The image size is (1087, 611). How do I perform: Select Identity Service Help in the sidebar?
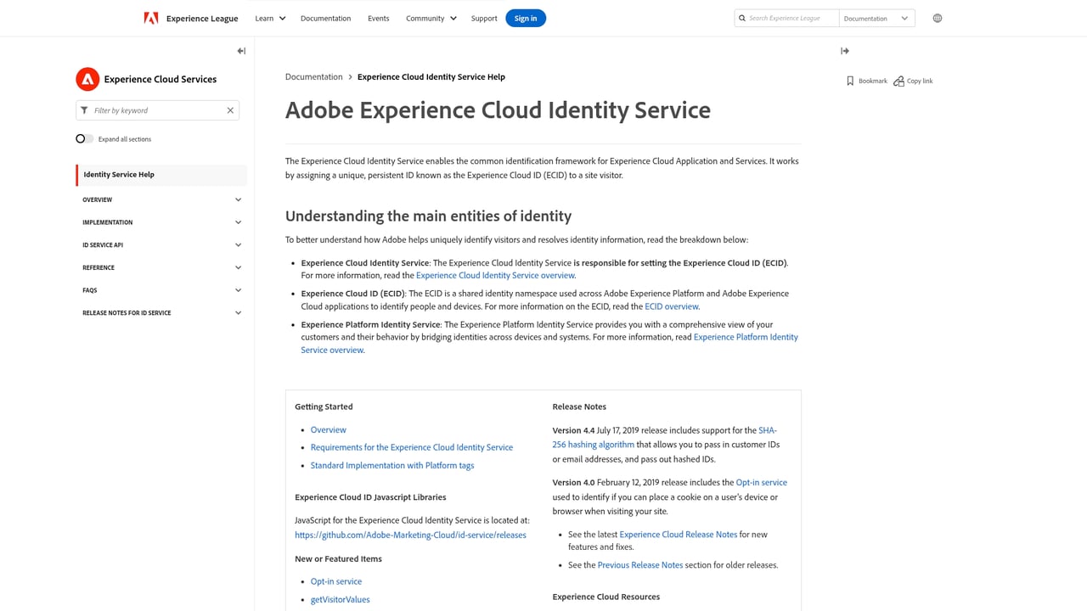click(x=118, y=175)
